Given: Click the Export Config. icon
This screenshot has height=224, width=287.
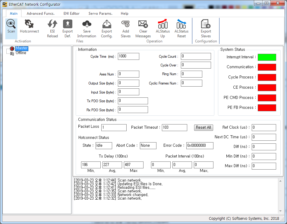Looking at the screenshot, I should 106,24.
